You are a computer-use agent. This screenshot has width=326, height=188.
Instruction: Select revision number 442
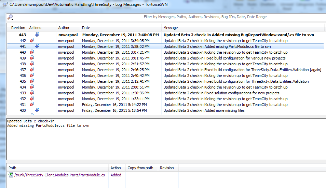[x=23, y=41]
